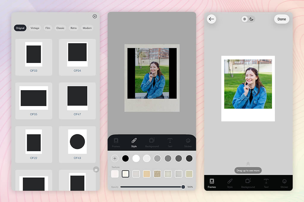The height and width of the screenshot is (202, 304).
Task: Choose the black color swatch
Action: pos(126,158)
